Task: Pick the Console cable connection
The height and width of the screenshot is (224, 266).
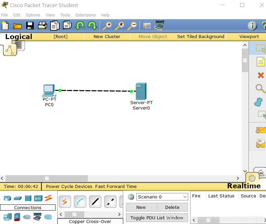Action: (80, 202)
